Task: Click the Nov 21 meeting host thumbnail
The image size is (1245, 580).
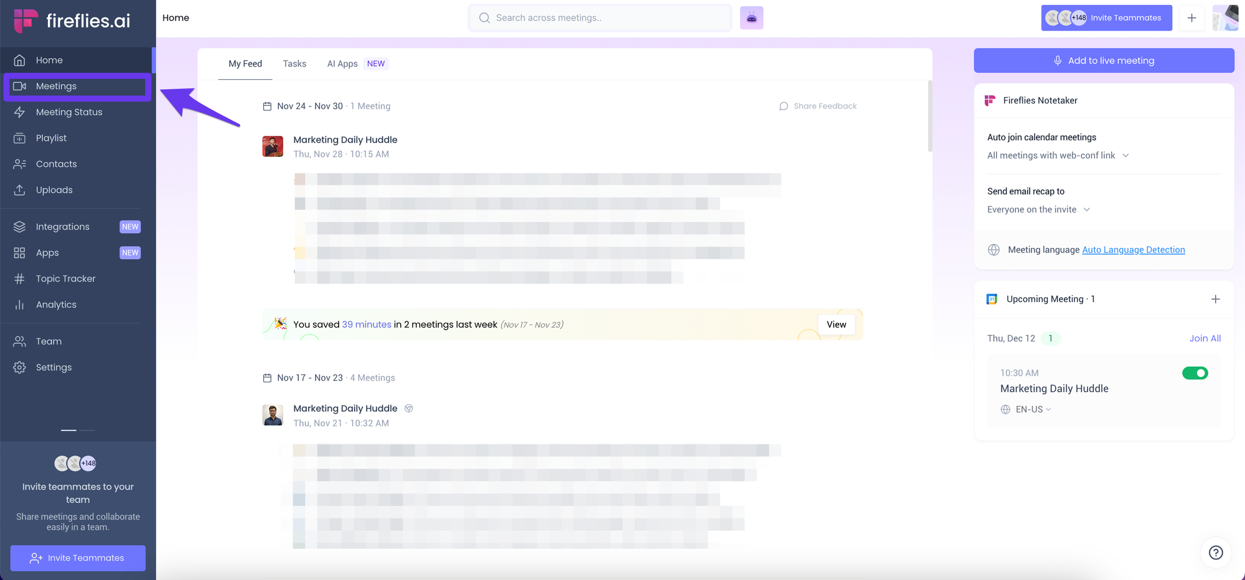Action: 273,415
